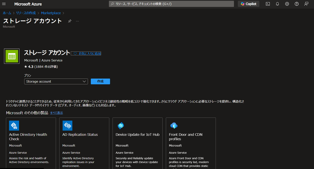
Task: Click the 作成 button
Action: pos(100,81)
